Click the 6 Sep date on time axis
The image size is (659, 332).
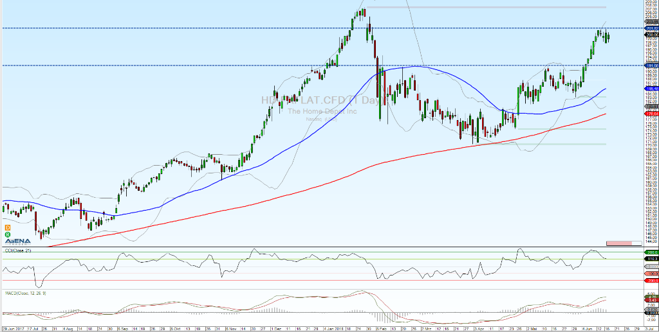[x=123, y=329]
